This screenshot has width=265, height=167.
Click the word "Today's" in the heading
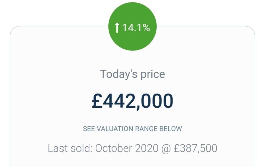point(119,74)
